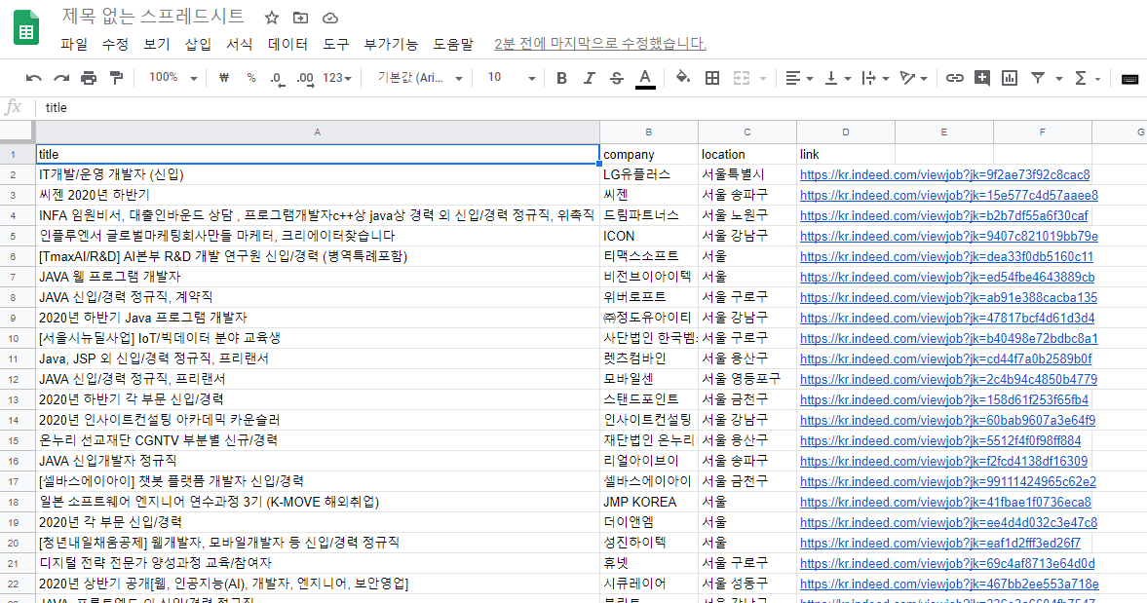Viewport: 1147px width, 603px height.
Task: Insert a comment
Action: click(982, 78)
